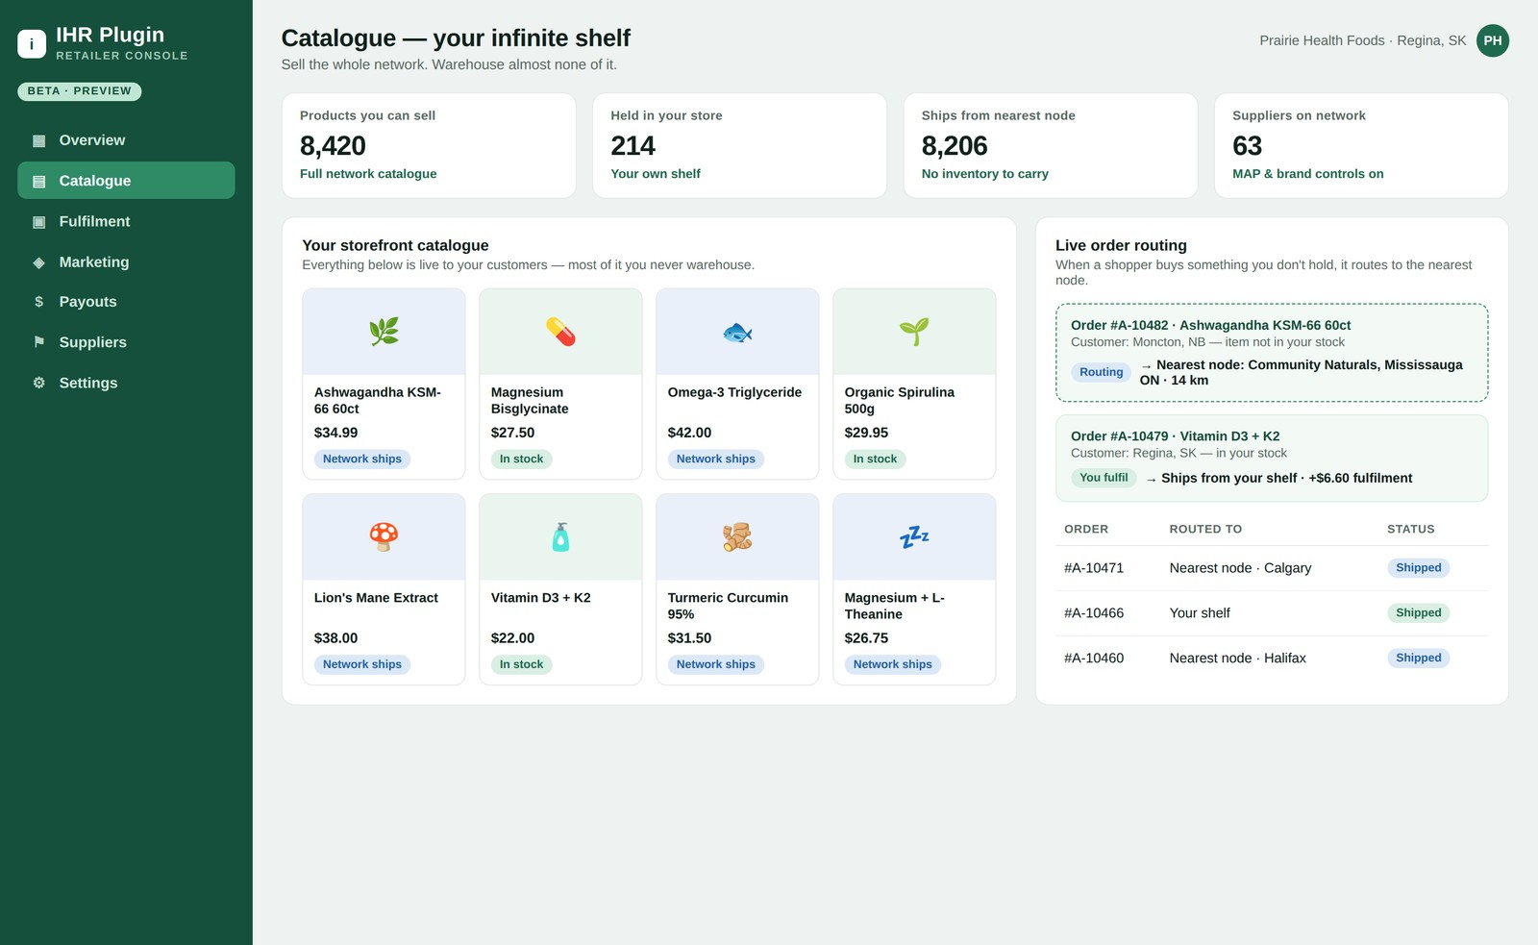Click the Network ships tag on Magnesium + L-Theanine

pos(893,664)
